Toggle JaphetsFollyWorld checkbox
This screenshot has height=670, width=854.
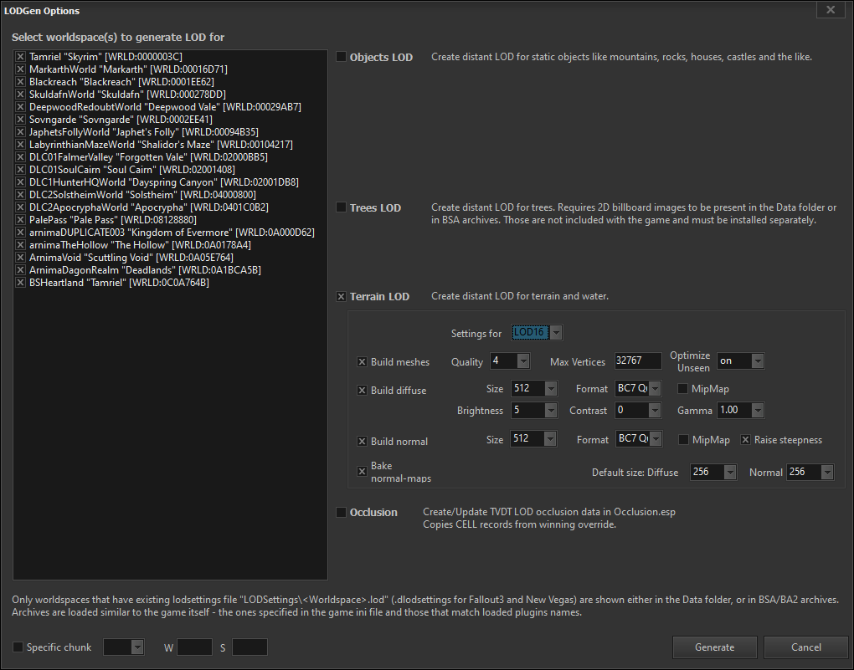pyautogui.click(x=20, y=131)
